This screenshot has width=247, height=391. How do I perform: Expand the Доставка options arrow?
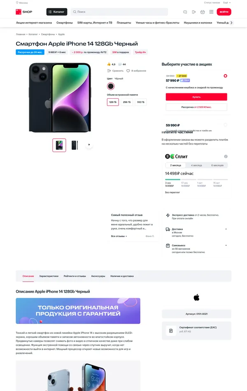[226, 229]
